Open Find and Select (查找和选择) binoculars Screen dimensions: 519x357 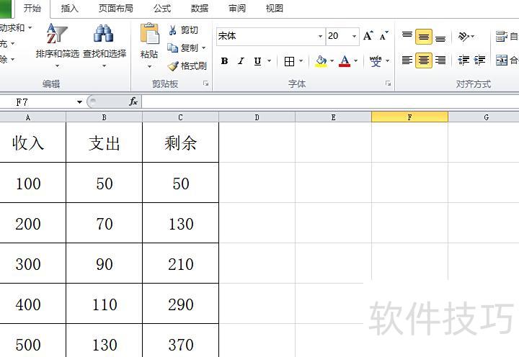pyautogui.click(x=105, y=45)
